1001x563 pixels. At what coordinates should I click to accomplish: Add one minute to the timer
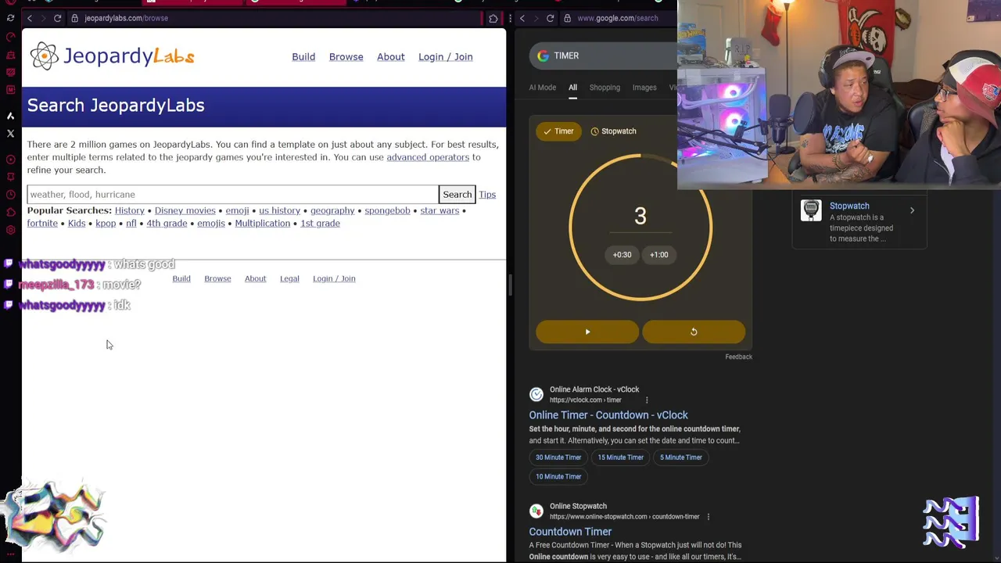click(x=659, y=254)
